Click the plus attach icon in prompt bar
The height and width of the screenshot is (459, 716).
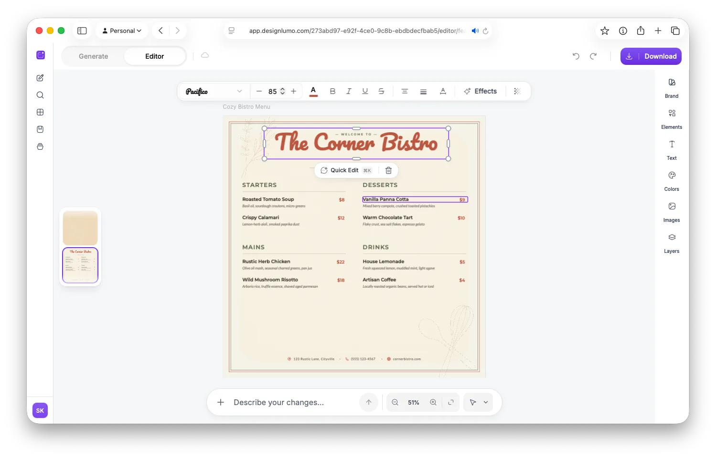click(x=221, y=402)
